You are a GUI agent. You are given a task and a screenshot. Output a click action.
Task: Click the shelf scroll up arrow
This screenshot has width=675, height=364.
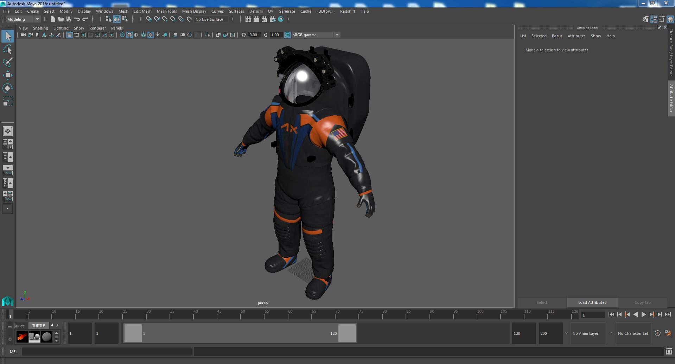tap(56, 333)
